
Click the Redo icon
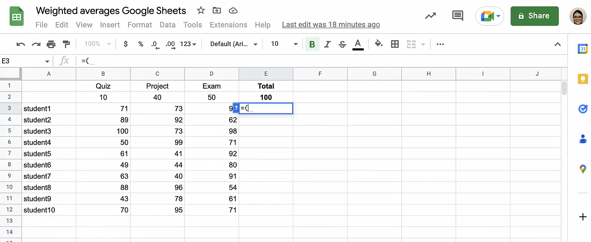click(36, 44)
